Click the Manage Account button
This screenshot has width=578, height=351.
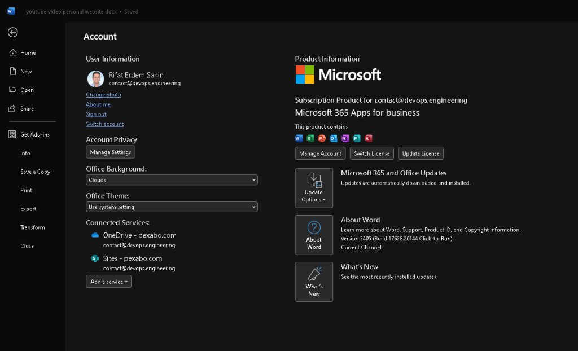pos(321,153)
